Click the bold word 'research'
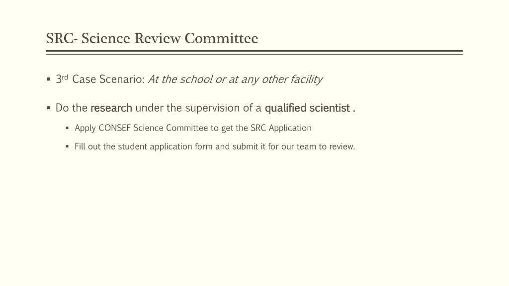509x286 pixels. point(111,108)
